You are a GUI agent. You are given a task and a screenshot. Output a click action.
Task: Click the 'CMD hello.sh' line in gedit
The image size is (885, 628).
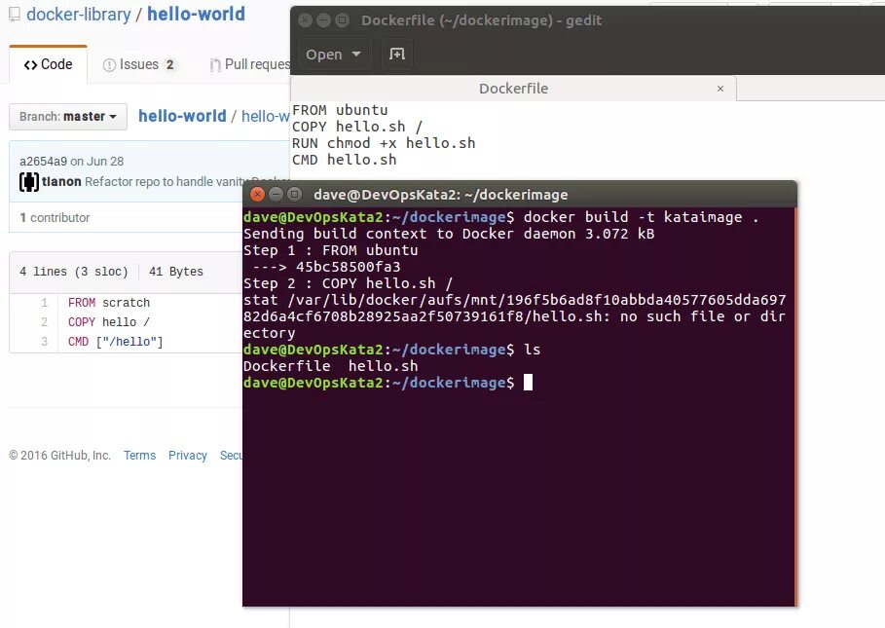(x=345, y=160)
